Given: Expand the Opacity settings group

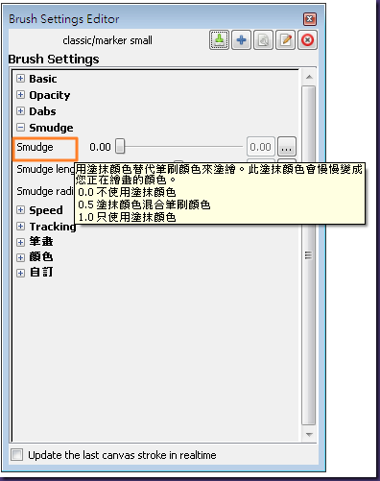Looking at the screenshot, I should pos(20,95).
